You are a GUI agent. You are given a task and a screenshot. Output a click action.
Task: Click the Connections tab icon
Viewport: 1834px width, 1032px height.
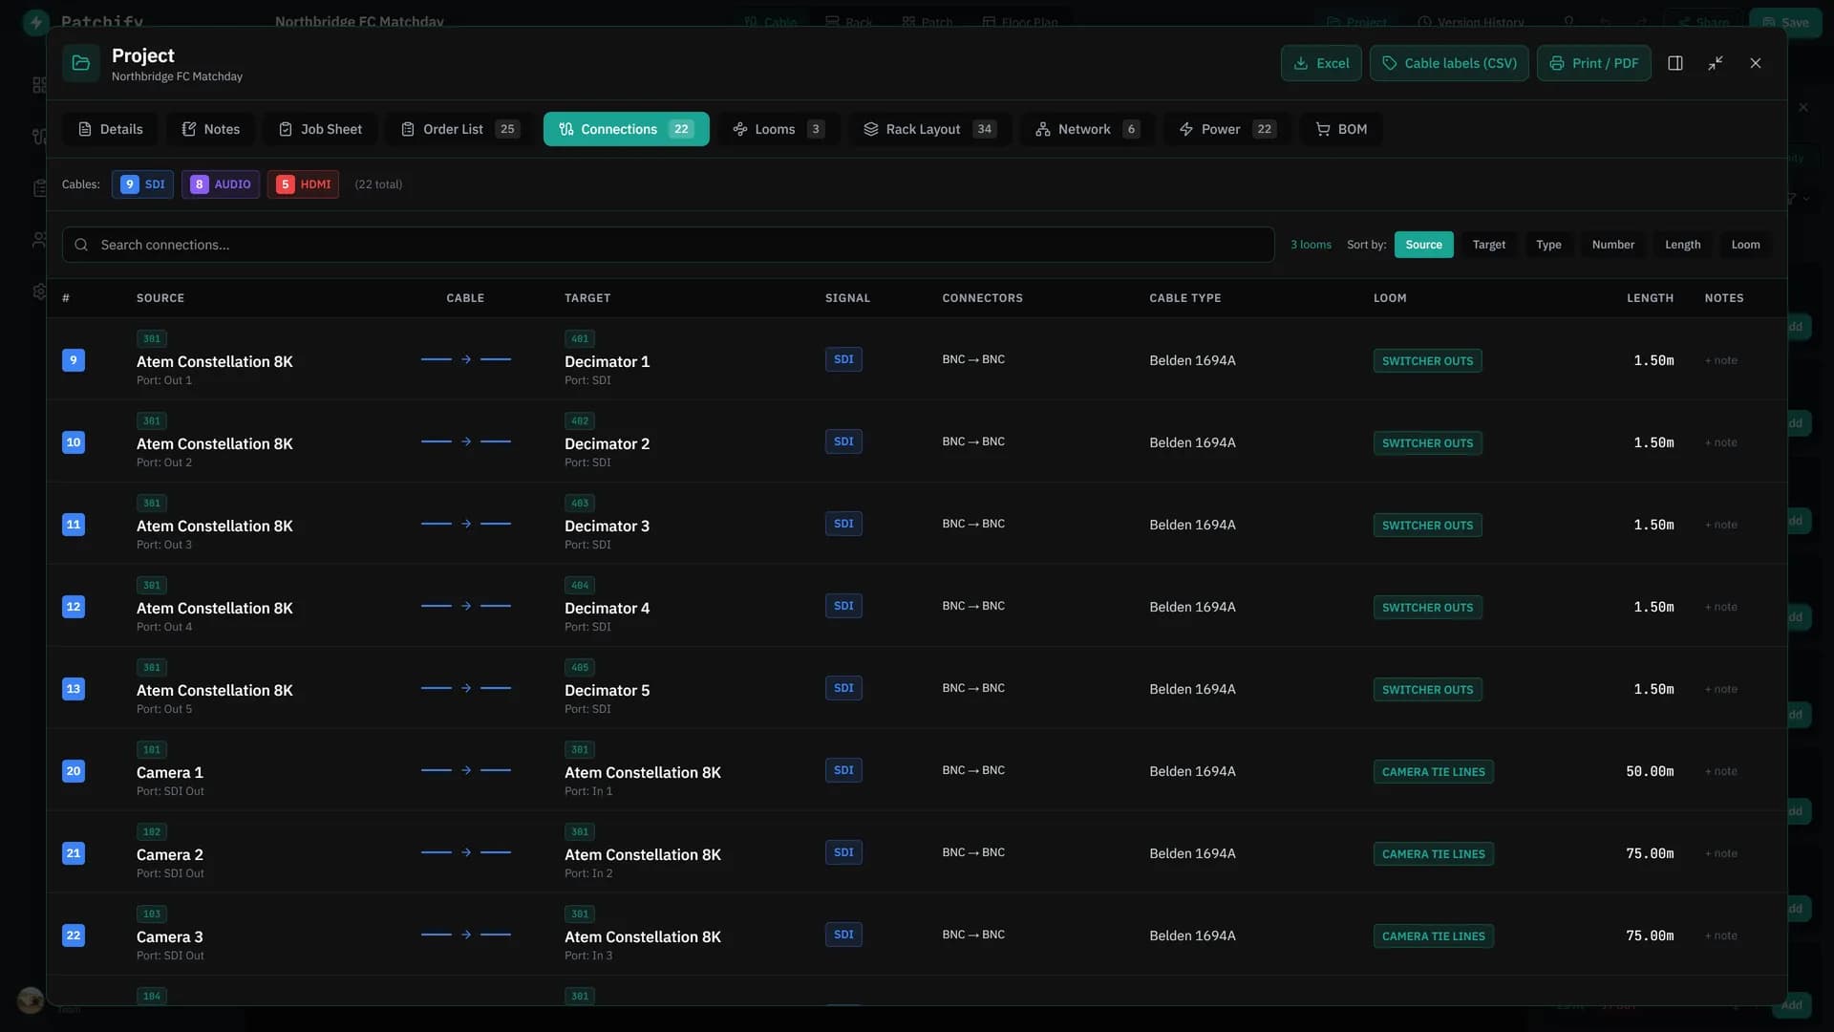[x=566, y=129]
